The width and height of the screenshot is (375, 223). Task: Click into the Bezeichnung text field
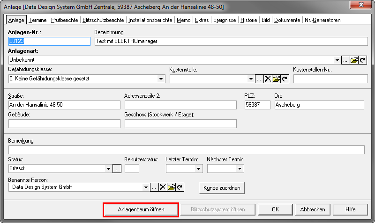229,41
